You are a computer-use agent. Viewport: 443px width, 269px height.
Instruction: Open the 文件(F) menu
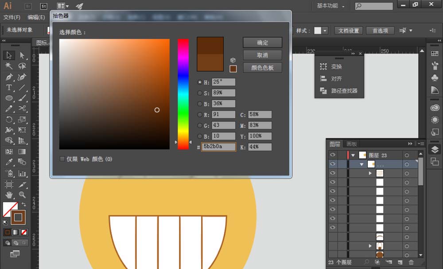pyautogui.click(x=12, y=17)
